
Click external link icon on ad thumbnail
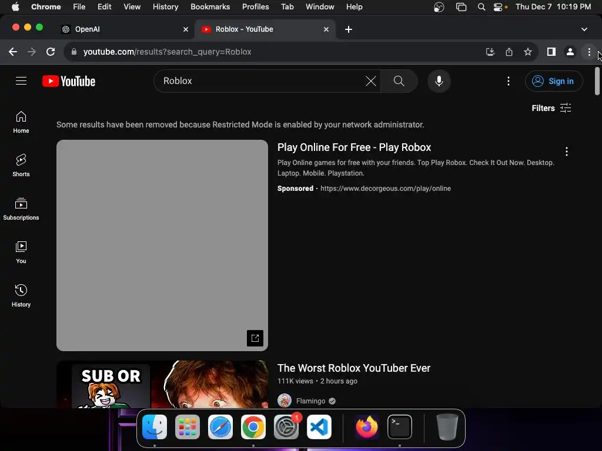pyautogui.click(x=255, y=338)
